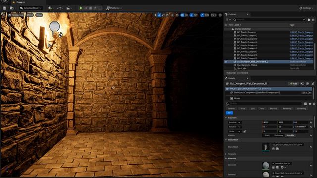The width and height of the screenshot is (317, 178).
Task: Open the Selection Mode dropdown
Action: 31,8
